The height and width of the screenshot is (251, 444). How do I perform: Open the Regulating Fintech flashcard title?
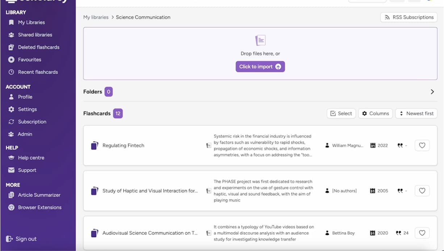pyautogui.click(x=123, y=145)
